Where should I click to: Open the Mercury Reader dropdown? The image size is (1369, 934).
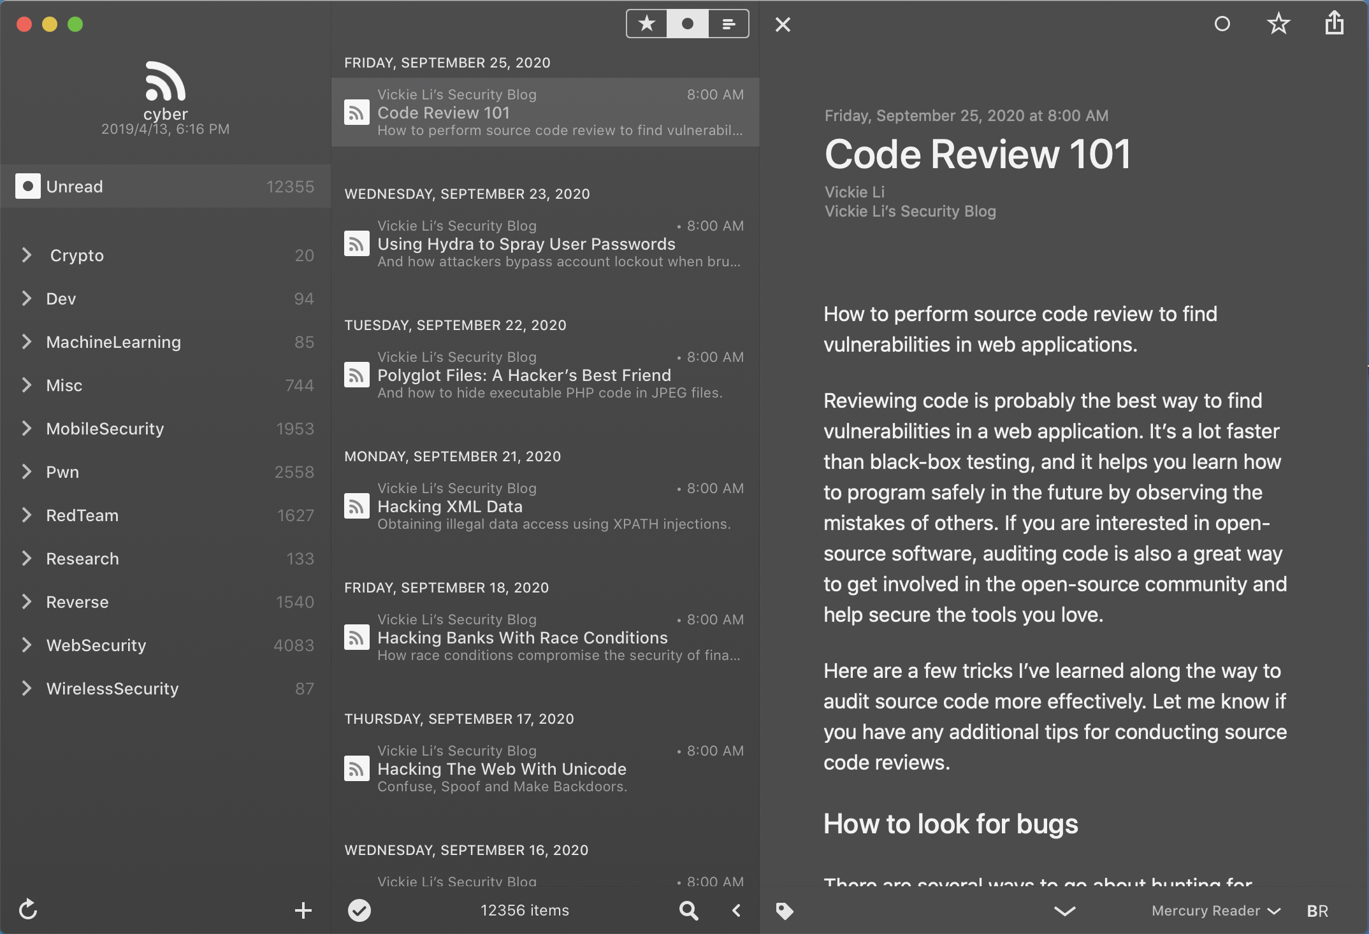point(1215,910)
